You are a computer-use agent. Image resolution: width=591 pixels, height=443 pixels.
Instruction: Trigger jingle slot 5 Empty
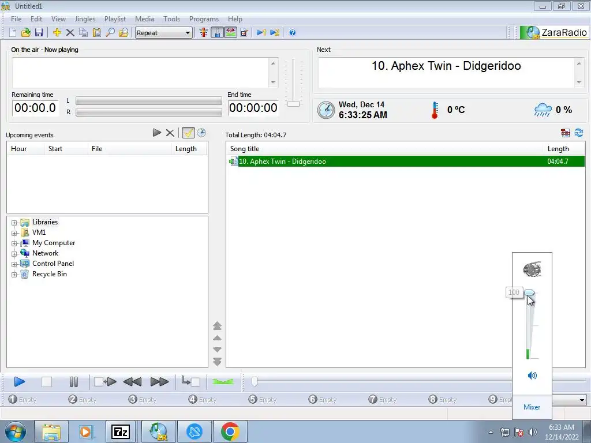tap(263, 399)
